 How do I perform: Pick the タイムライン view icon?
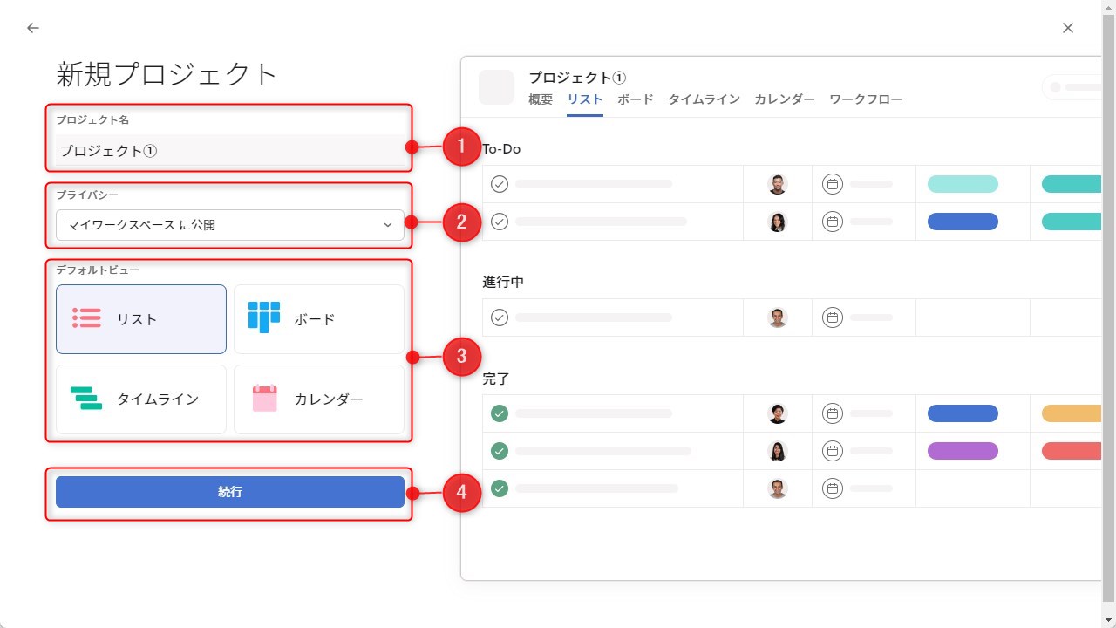pyautogui.click(x=86, y=399)
